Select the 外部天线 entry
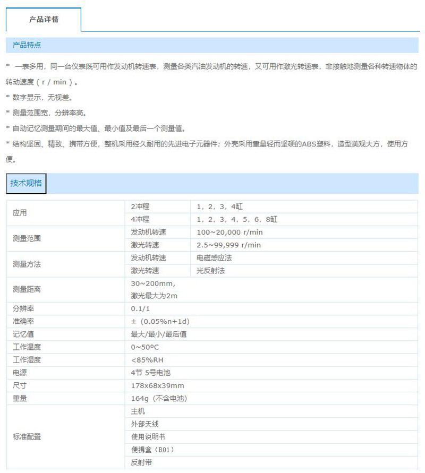 pos(144,424)
